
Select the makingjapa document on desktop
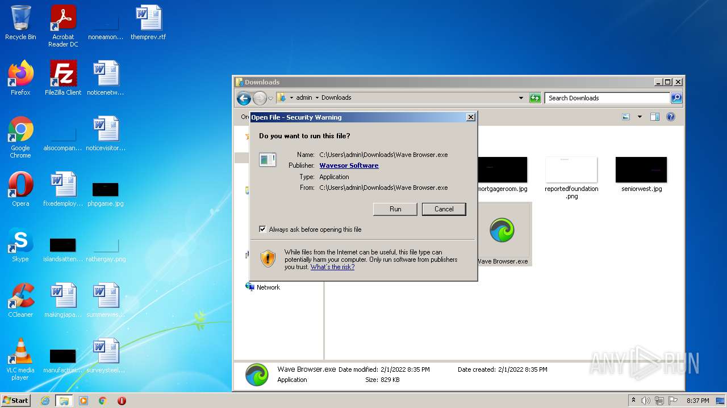[x=63, y=300]
